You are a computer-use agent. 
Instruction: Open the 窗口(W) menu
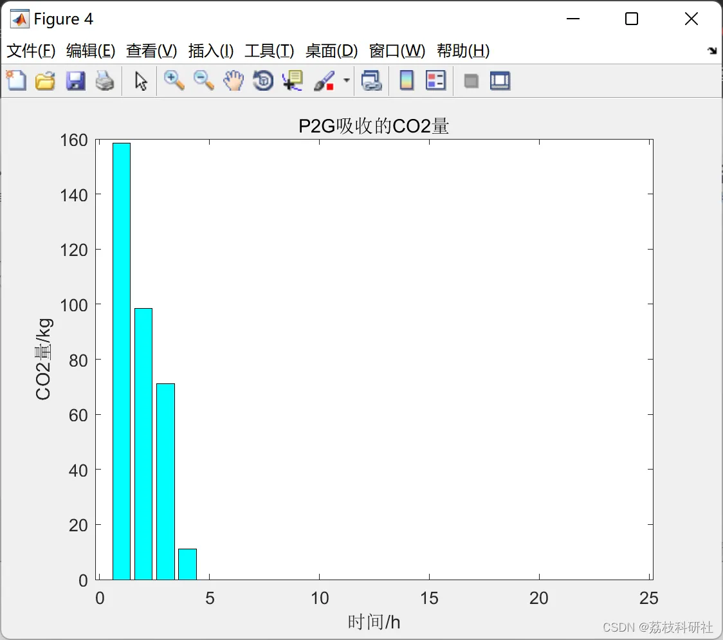click(x=397, y=51)
